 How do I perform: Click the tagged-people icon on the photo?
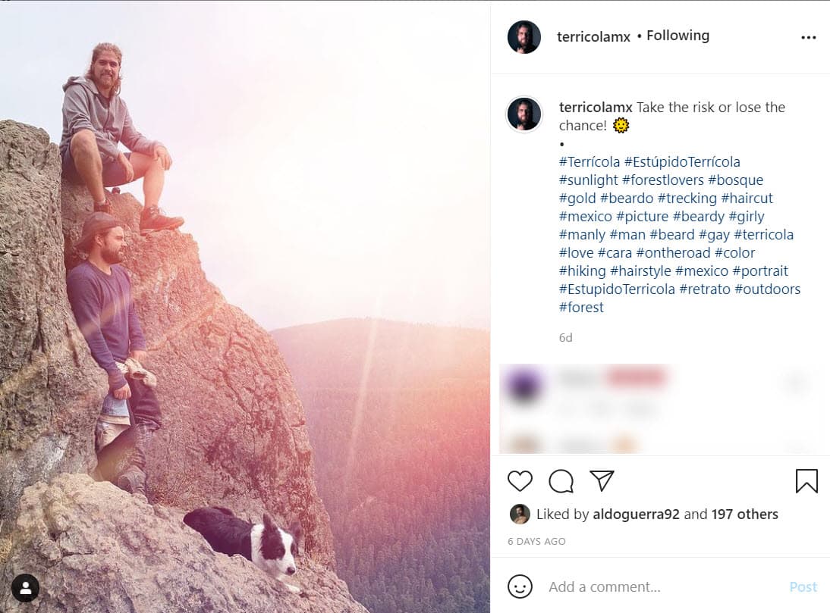tap(26, 588)
